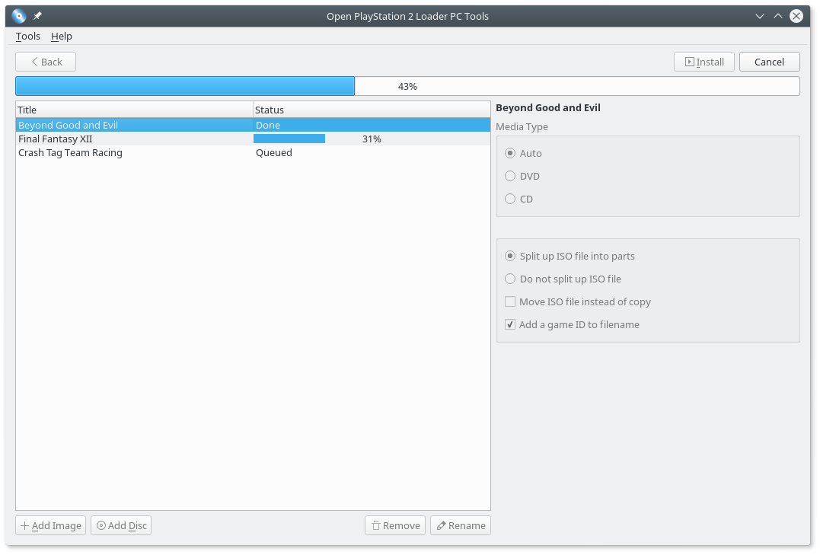Select the DVD media type
The height and width of the screenshot is (555, 820).
click(x=522, y=177)
